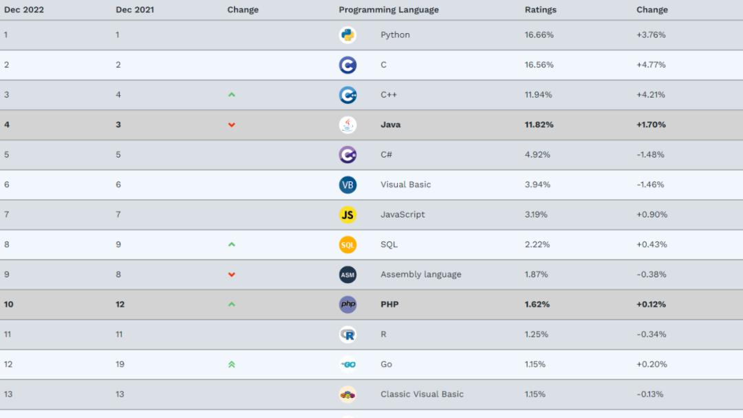Screen dimensions: 743x418
Task: Click the C# logo icon
Action: [347, 155]
